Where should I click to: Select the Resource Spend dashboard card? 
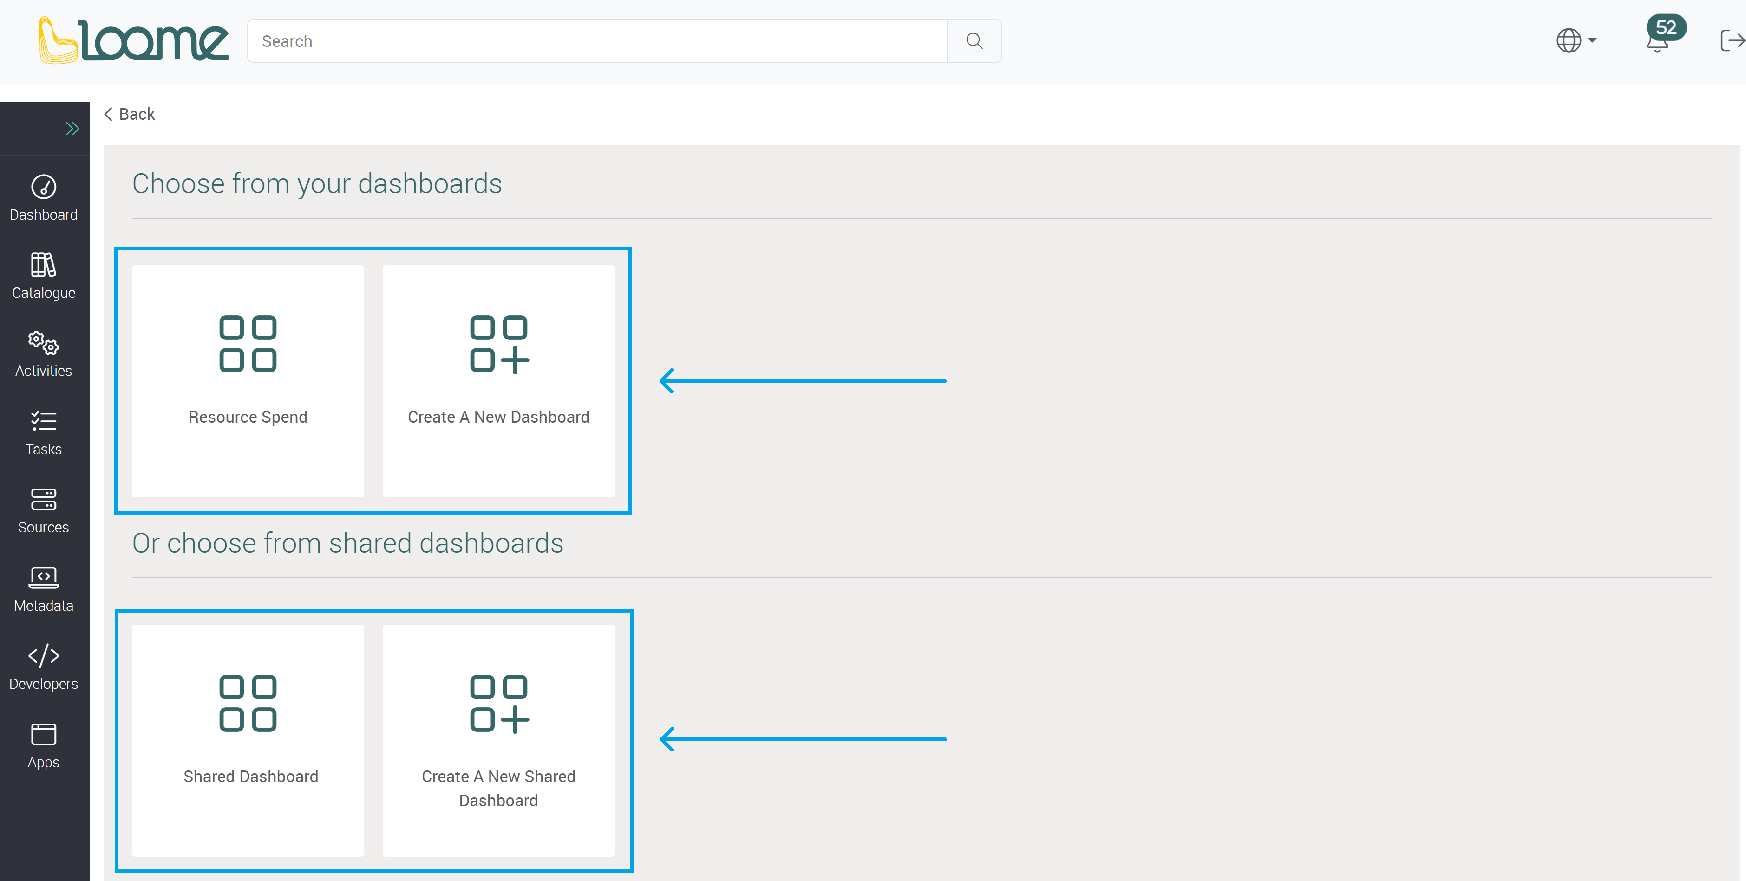click(x=248, y=381)
